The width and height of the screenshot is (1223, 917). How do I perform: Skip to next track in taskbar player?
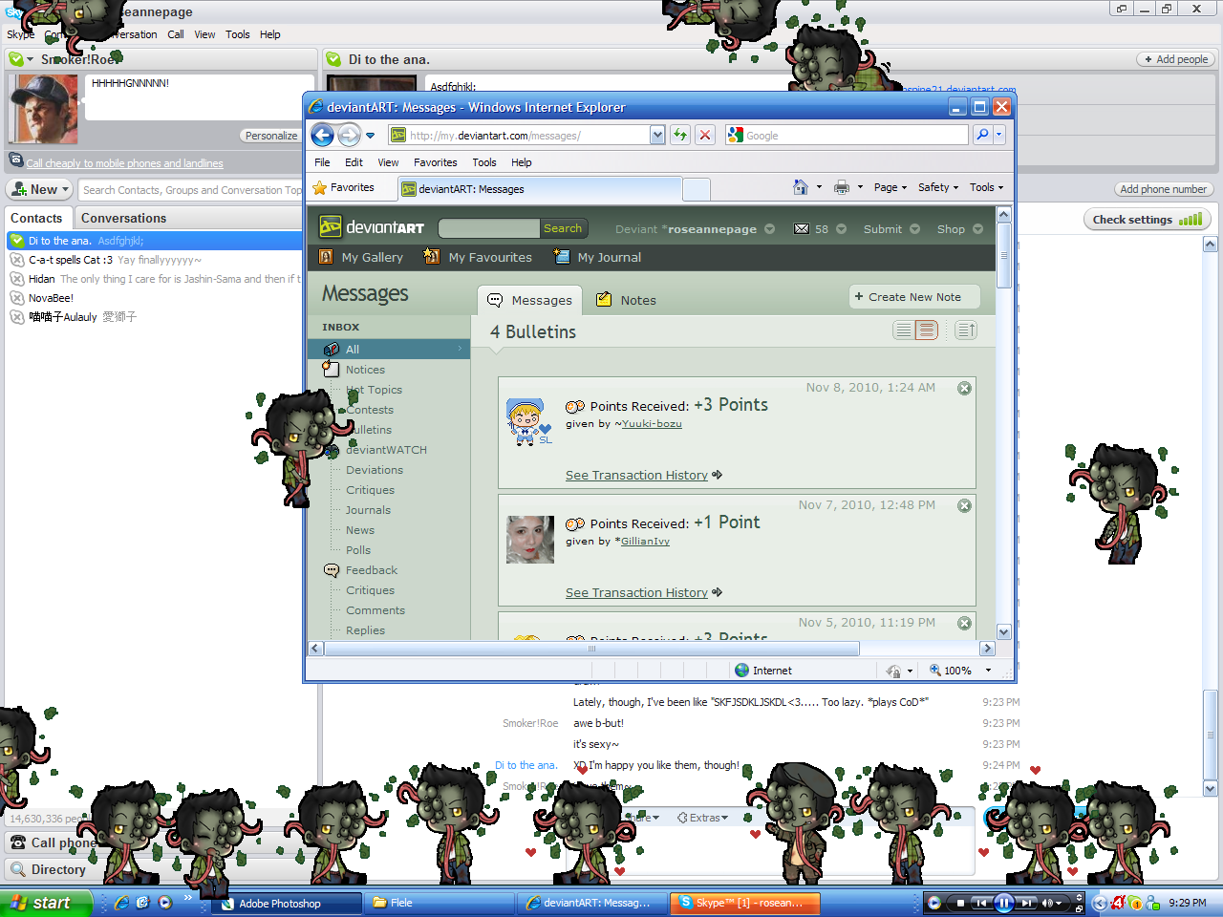pyautogui.click(x=1027, y=903)
